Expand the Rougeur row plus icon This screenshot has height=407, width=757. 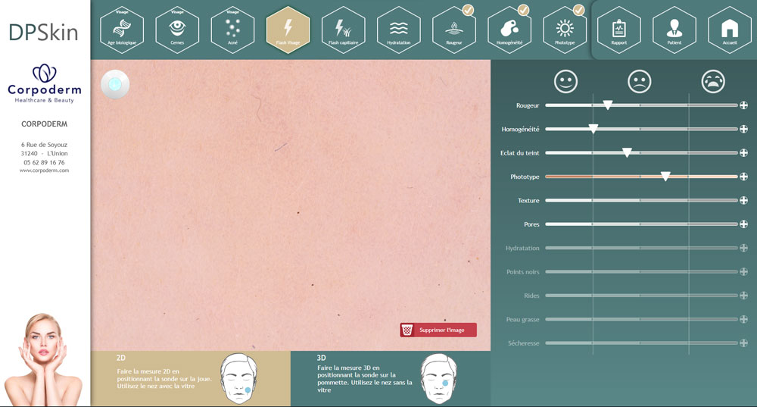coord(743,105)
